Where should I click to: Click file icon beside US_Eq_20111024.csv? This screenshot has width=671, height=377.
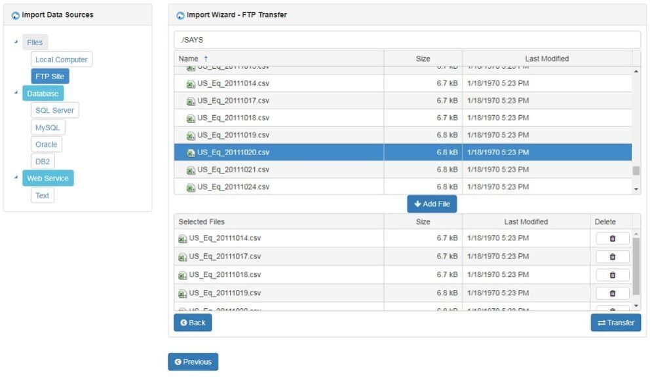pos(191,187)
